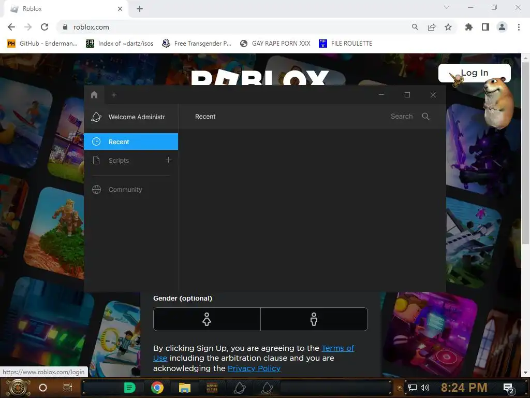Go back to the previous page in Chrome
The image size is (530, 398).
coord(11,27)
